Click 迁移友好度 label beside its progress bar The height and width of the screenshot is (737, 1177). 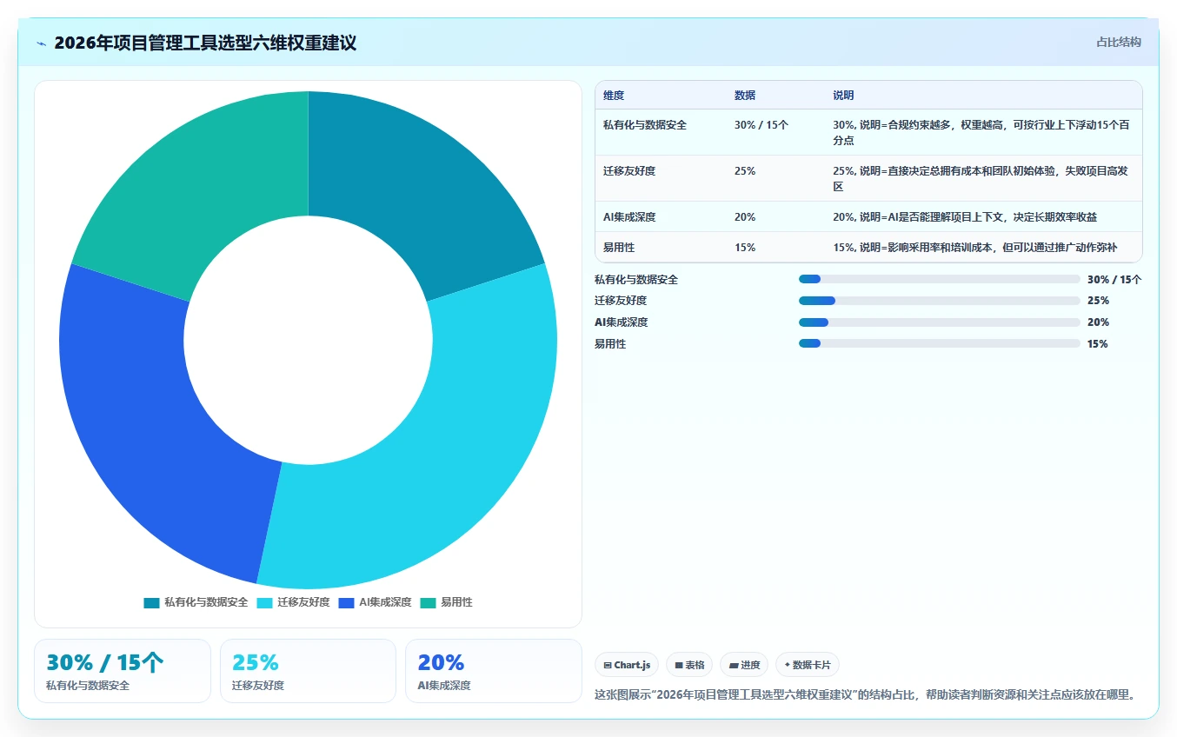621,301
